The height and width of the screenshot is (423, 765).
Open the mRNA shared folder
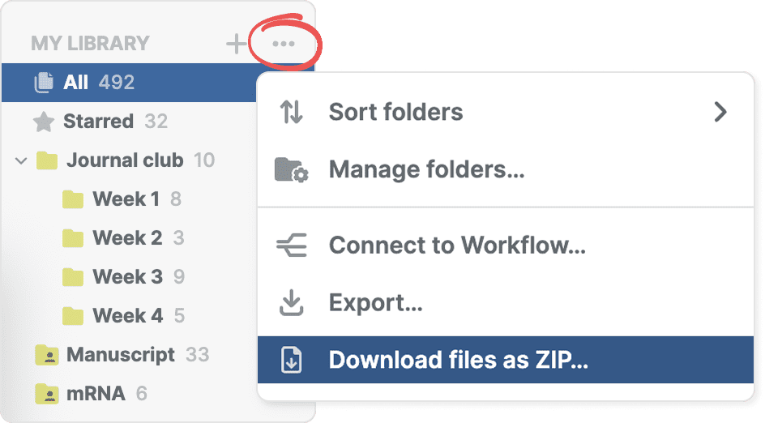tap(96, 394)
